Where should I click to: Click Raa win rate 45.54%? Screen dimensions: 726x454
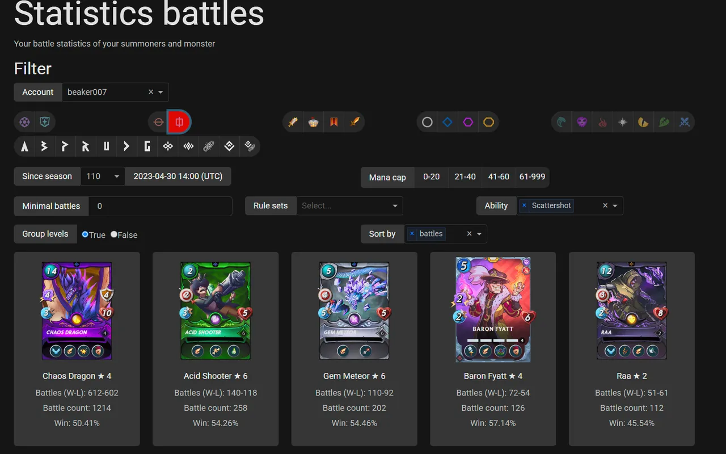(x=632, y=423)
